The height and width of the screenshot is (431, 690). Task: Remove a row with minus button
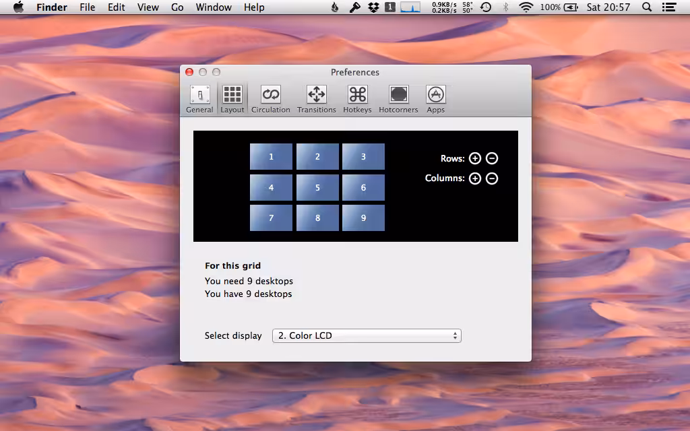click(492, 158)
